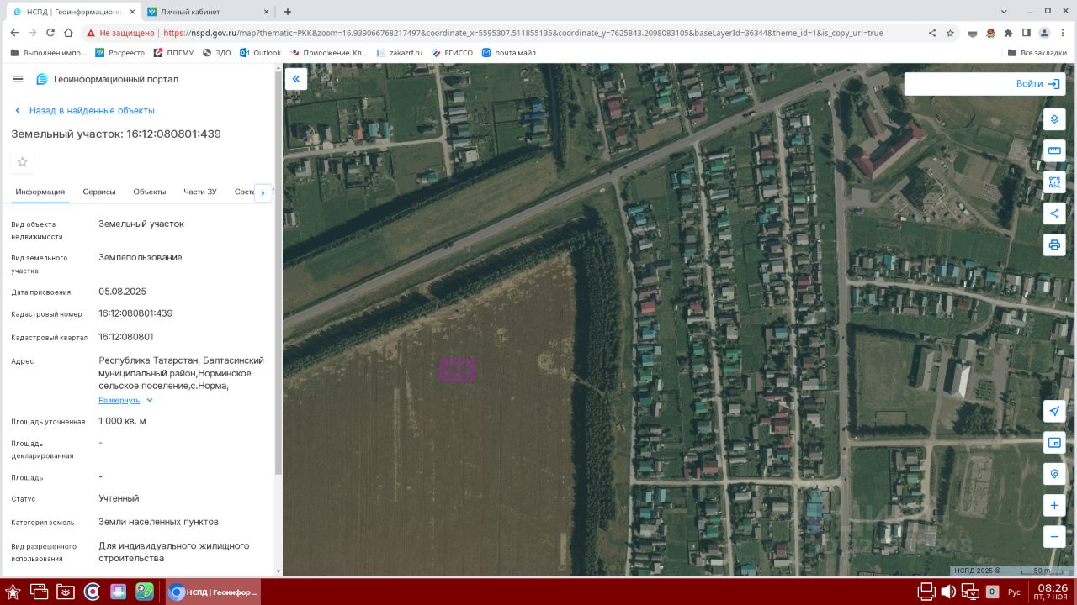Open the Росреестр bookmark
This screenshot has width=1077, height=605.
(119, 53)
